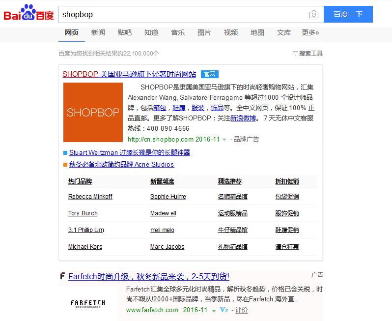Open the 鞋履促销 link
This screenshot has width=392, height=321.
(287, 230)
